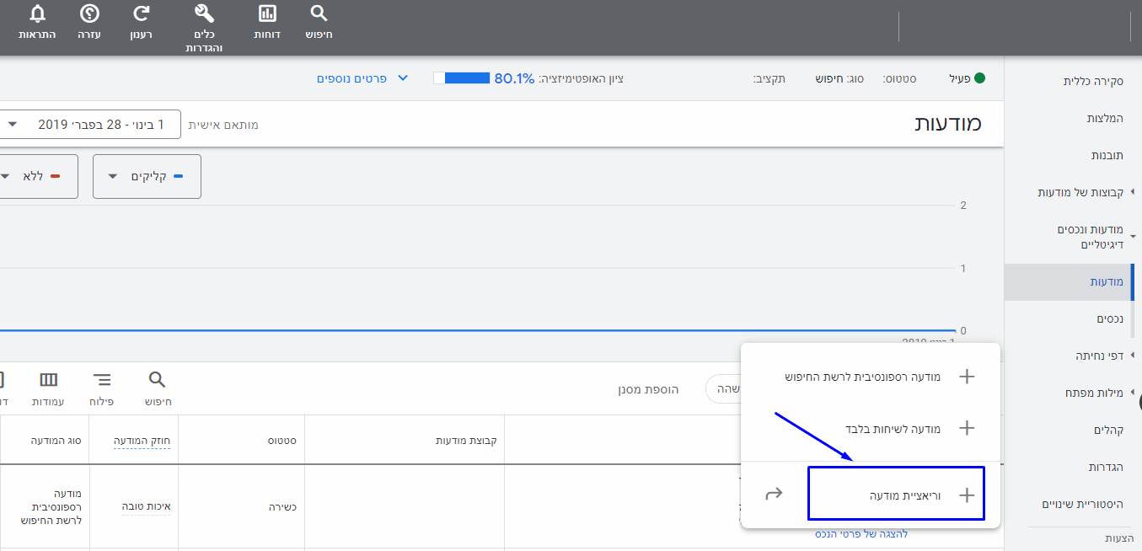
Task: Click the table toolbar חיפוש magnifier icon
Action: pos(158,379)
